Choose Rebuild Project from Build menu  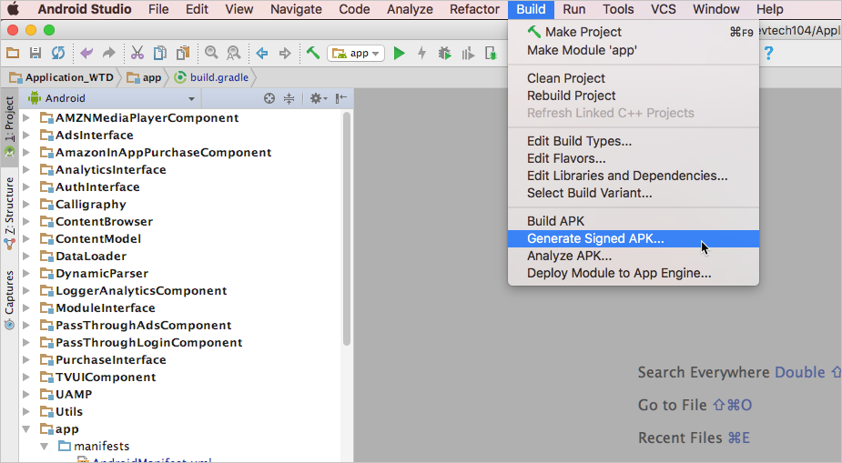click(x=571, y=96)
